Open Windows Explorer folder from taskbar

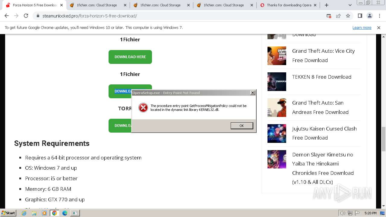34,213
